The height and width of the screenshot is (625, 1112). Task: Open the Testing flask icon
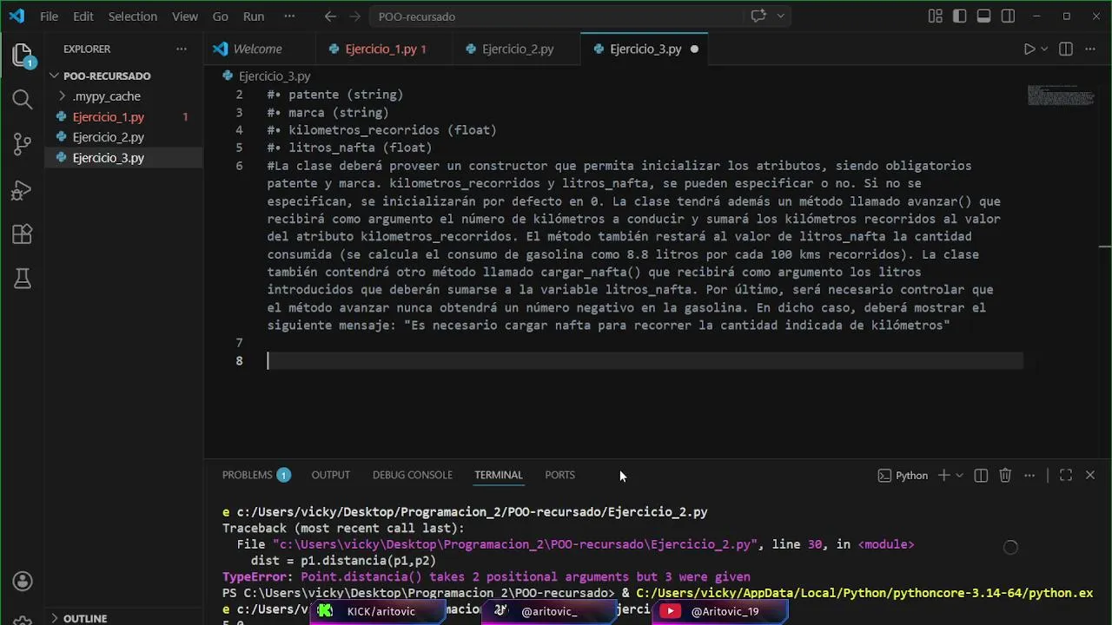(23, 279)
